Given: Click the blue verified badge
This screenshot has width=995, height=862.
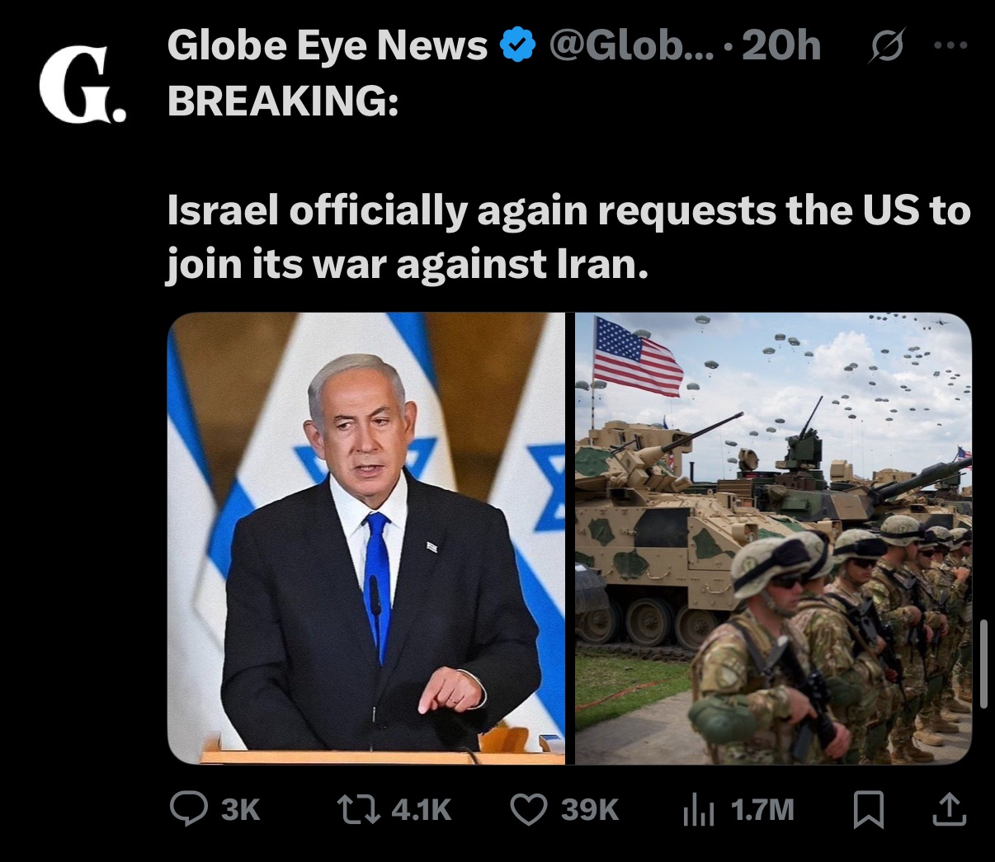Looking at the screenshot, I should (519, 45).
